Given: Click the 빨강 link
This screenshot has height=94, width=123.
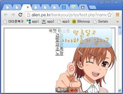Looking at the screenshot, I should tap(59, 40).
